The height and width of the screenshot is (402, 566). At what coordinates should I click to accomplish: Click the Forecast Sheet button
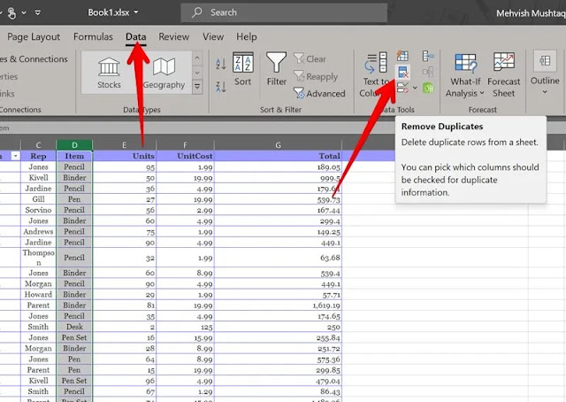(503, 75)
